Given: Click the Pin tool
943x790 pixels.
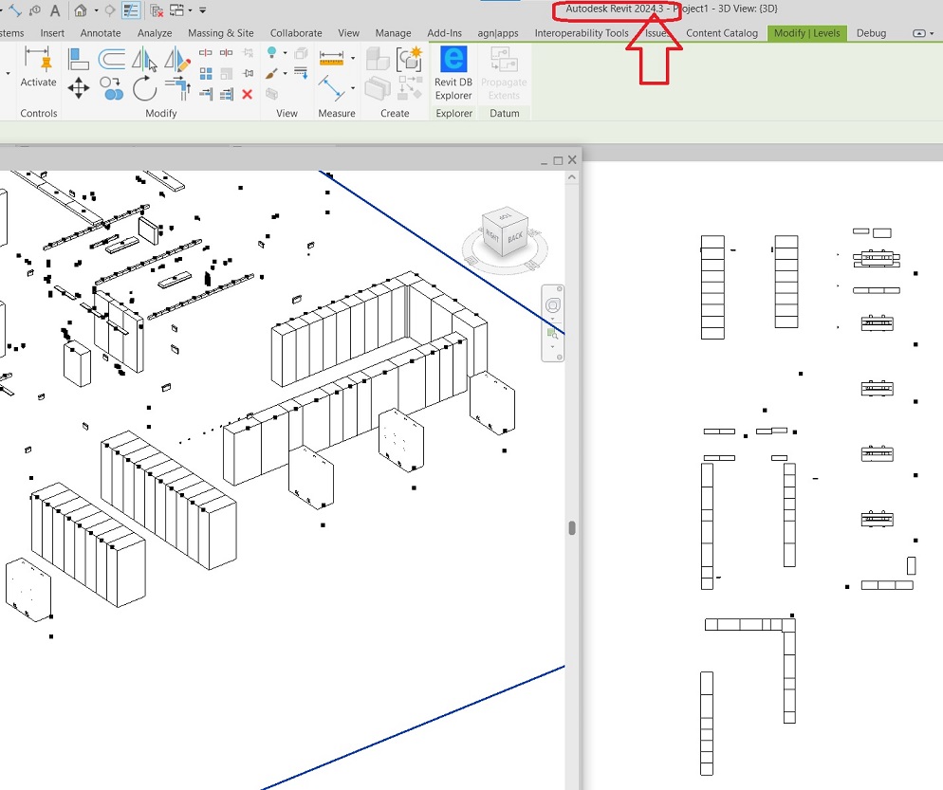Looking at the screenshot, I should (x=248, y=74).
